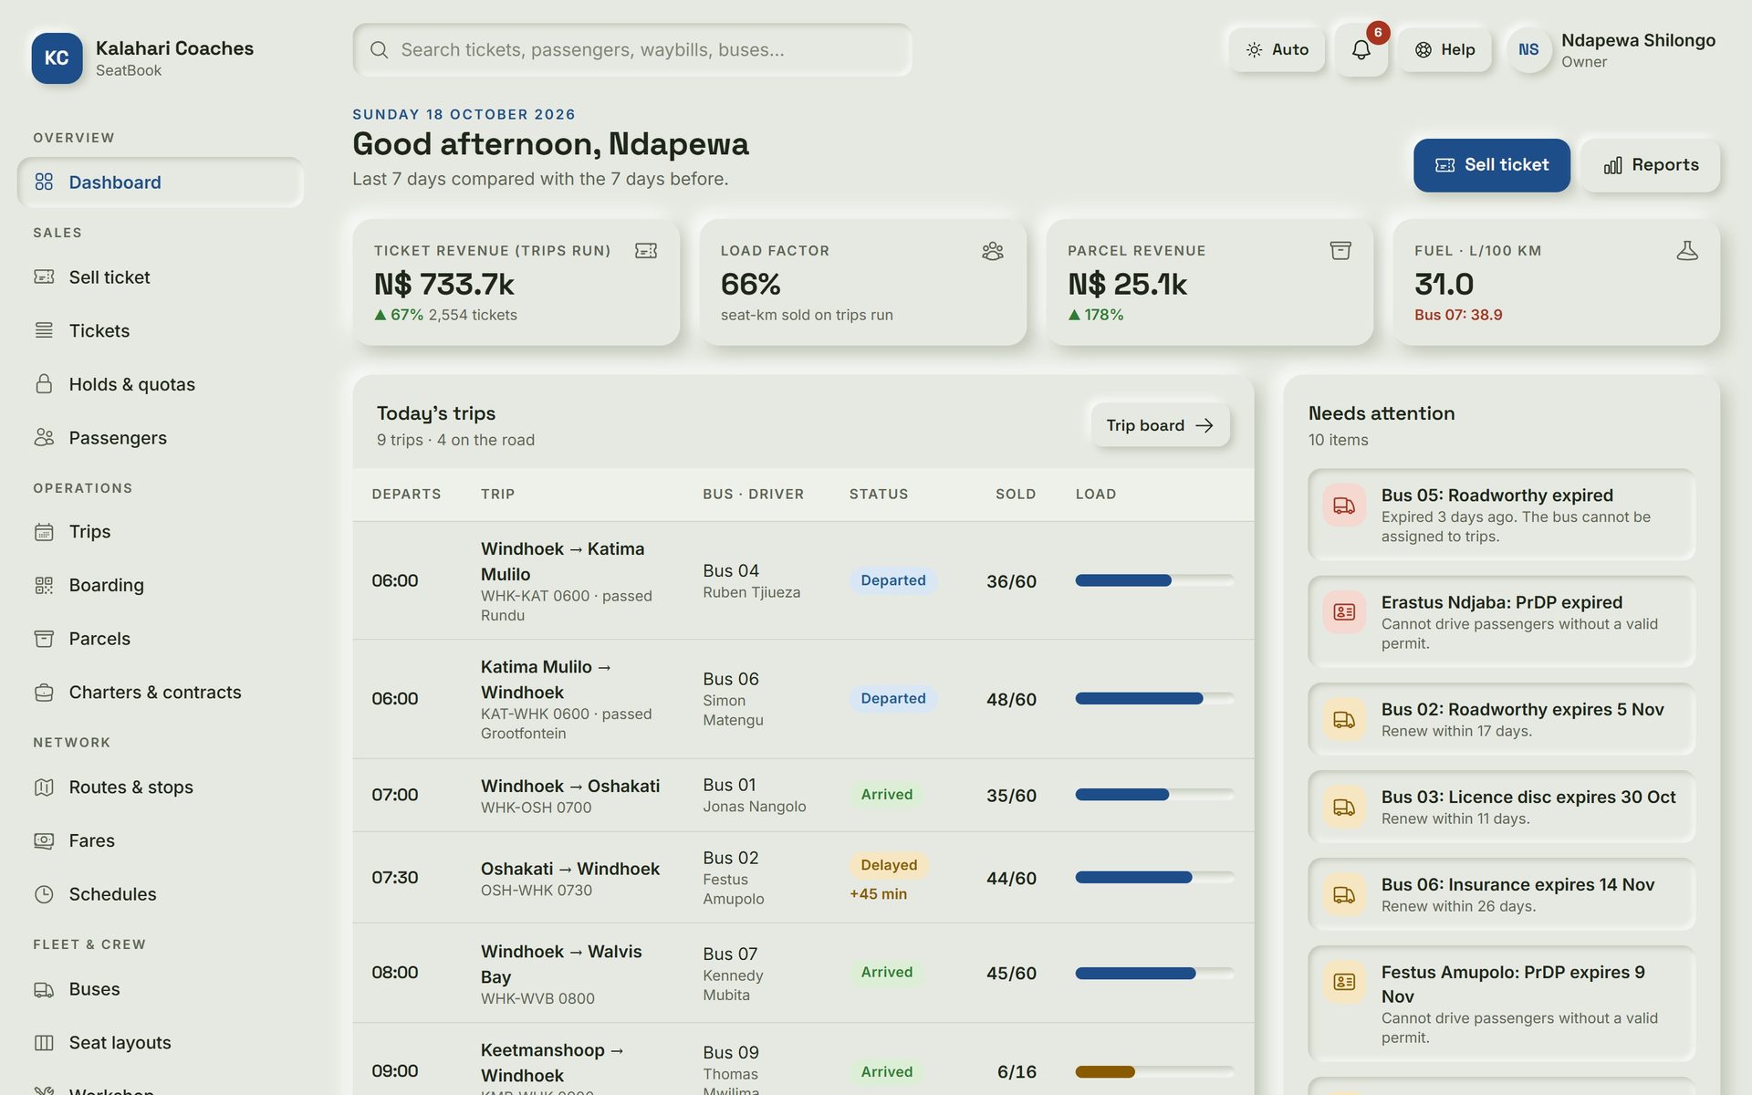Go to Fares in the sidebar
Screen dimensions: 1752x1095
pyautogui.click(x=161, y=840)
